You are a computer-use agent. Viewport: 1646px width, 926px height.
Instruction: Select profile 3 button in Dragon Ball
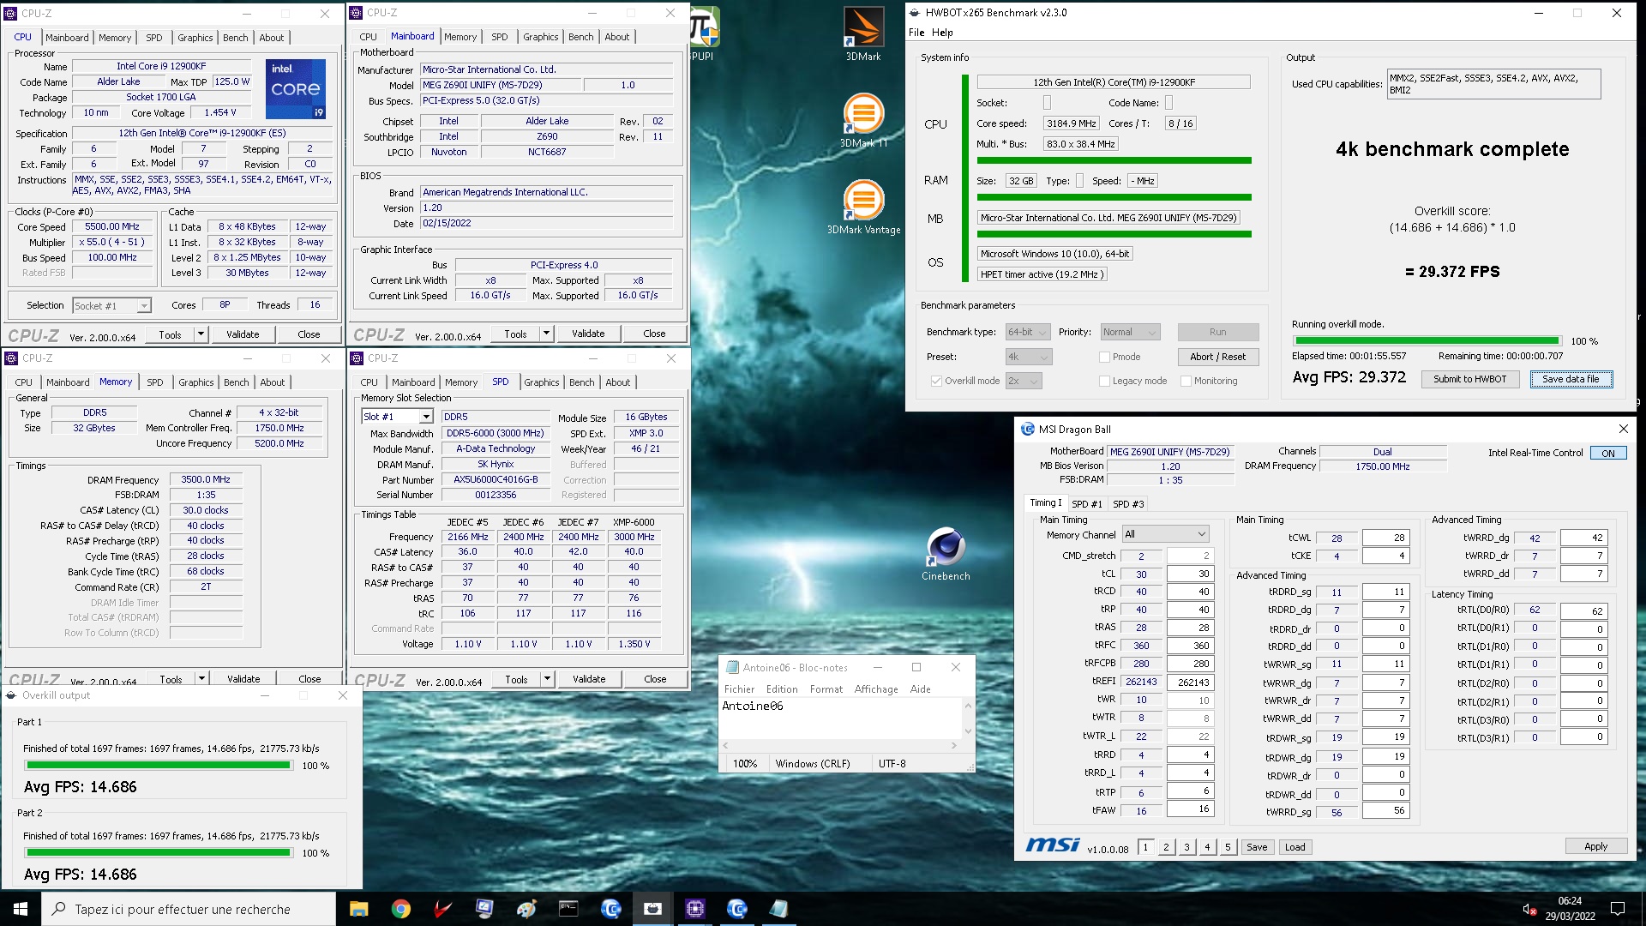click(x=1186, y=847)
